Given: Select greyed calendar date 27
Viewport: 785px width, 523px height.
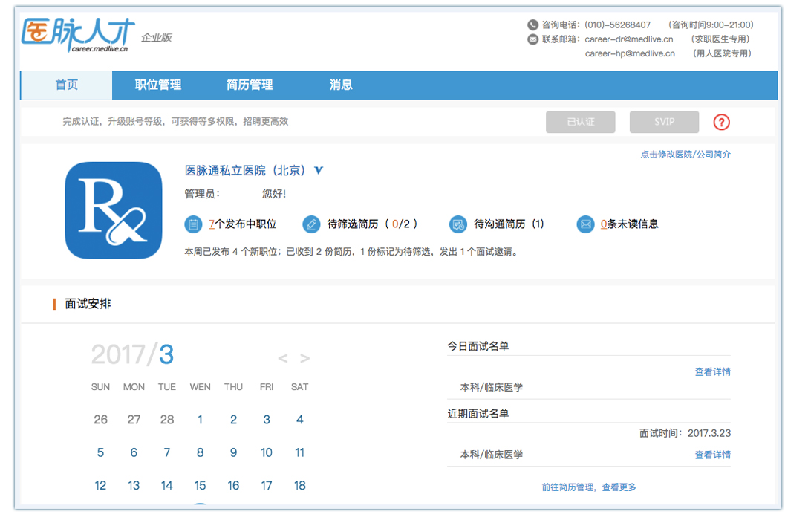Looking at the screenshot, I should [x=134, y=420].
